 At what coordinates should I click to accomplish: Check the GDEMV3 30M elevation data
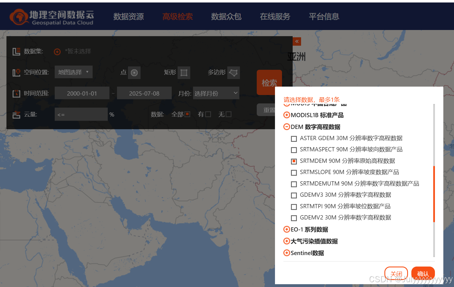tap(294, 195)
